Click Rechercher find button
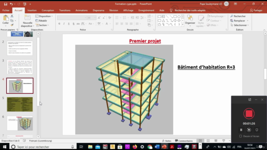Screen dimensions: 267x150 (238, 16)
